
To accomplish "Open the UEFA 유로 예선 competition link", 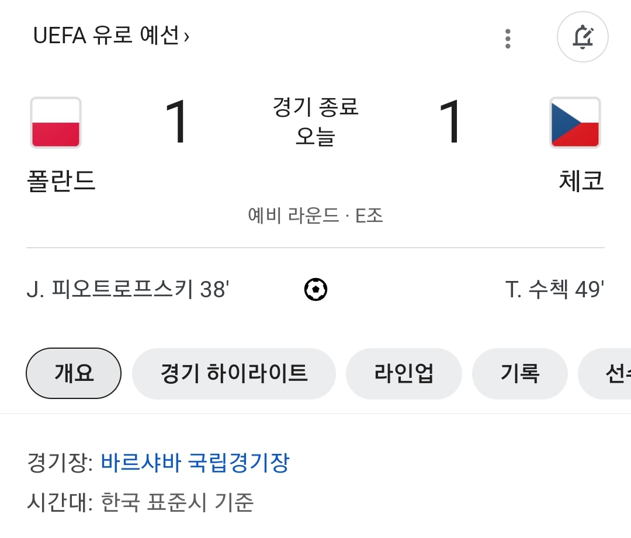I will 111,37.
